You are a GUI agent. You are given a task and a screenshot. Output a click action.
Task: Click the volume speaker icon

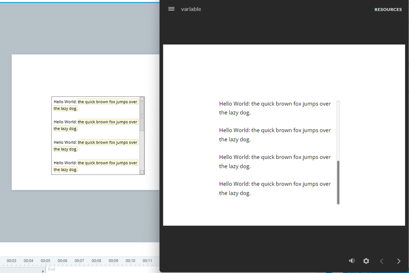352,261
